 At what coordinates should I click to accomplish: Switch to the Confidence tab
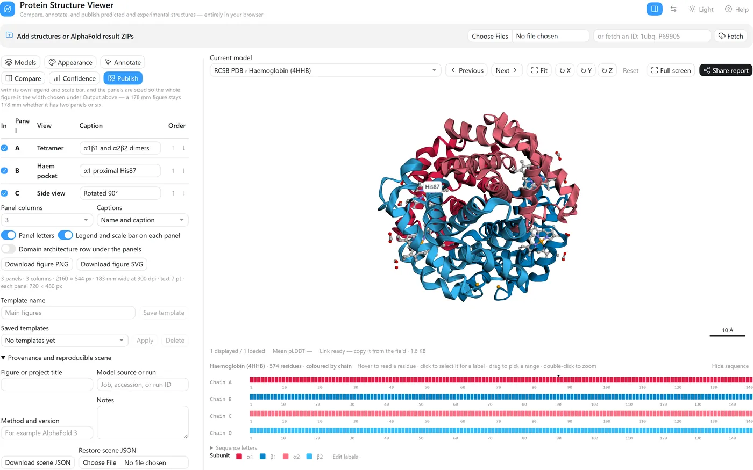[75, 78]
